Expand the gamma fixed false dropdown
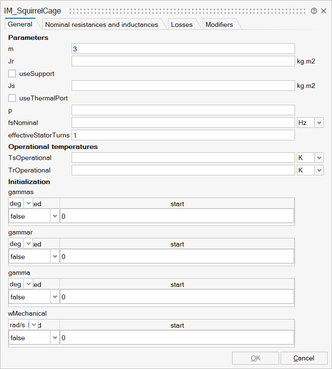The image size is (332, 369). (55, 297)
